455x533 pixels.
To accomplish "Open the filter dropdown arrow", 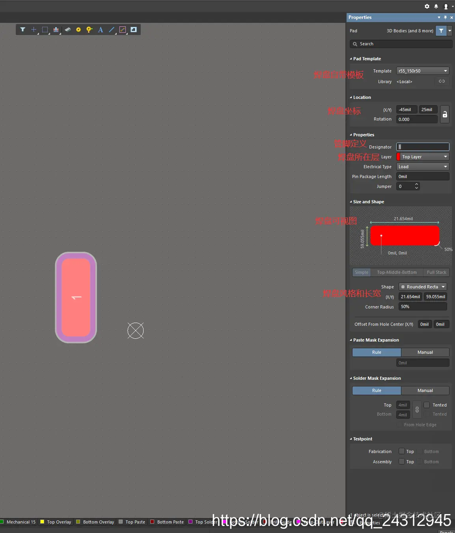I will [x=449, y=31].
